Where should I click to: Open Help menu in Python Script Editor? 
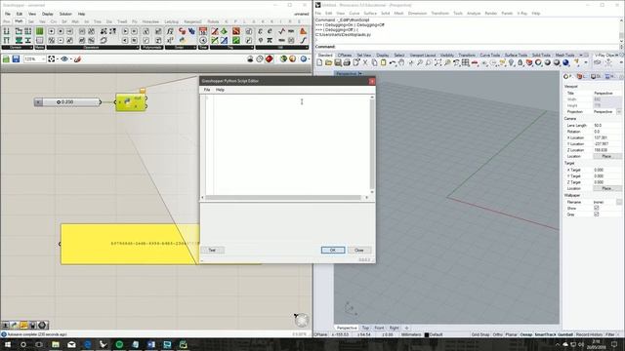[220, 90]
